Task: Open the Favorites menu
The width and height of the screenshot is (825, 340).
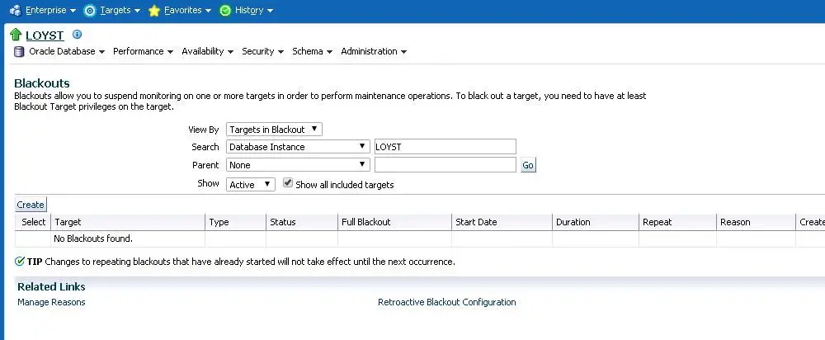Action: [188, 10]
